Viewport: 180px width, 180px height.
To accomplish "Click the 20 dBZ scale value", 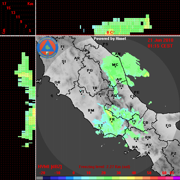I will [103, 173].
